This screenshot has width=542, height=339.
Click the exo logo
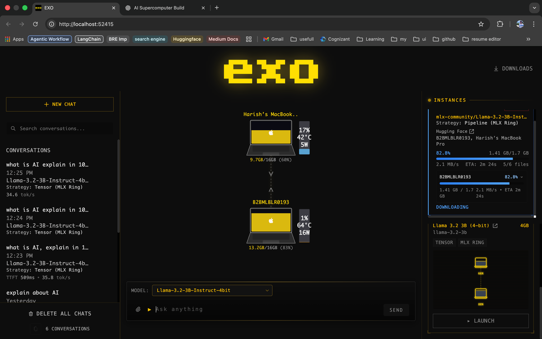pos(271,71)
